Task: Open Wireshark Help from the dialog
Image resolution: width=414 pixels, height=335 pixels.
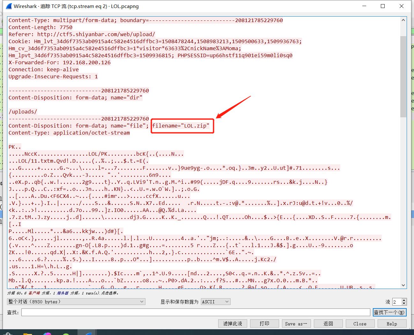Action: [x=392, y=323]
